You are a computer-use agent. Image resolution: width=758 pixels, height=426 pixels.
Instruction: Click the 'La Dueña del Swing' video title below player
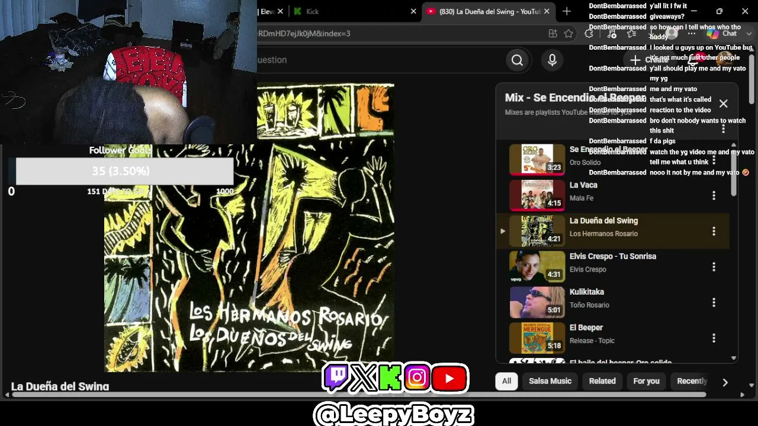(x=60, y=386)
